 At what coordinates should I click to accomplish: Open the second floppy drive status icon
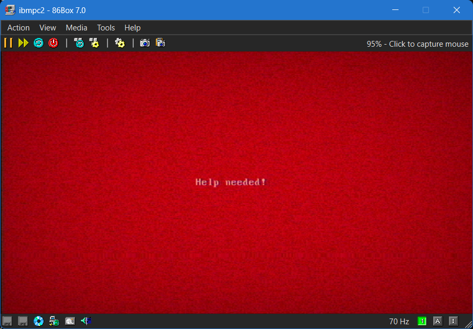click(x=23, y=321)
